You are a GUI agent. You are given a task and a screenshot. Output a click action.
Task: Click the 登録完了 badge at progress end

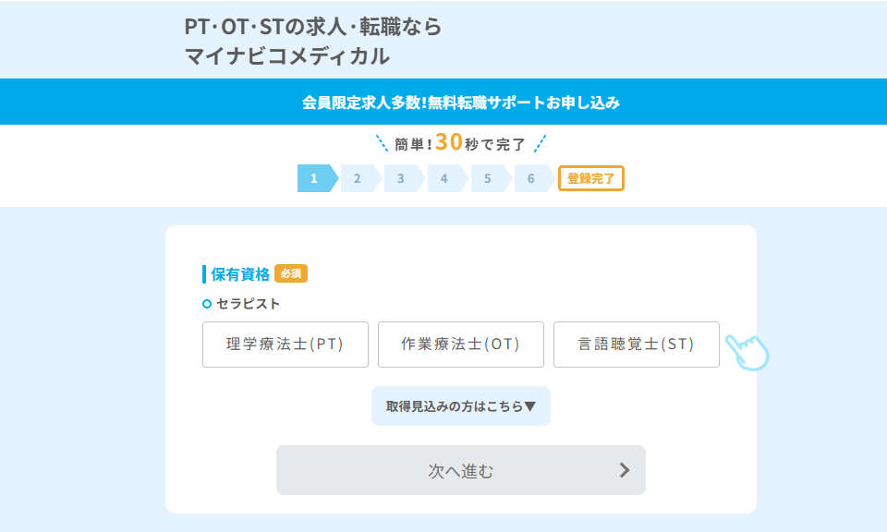(x=590, y=178)
